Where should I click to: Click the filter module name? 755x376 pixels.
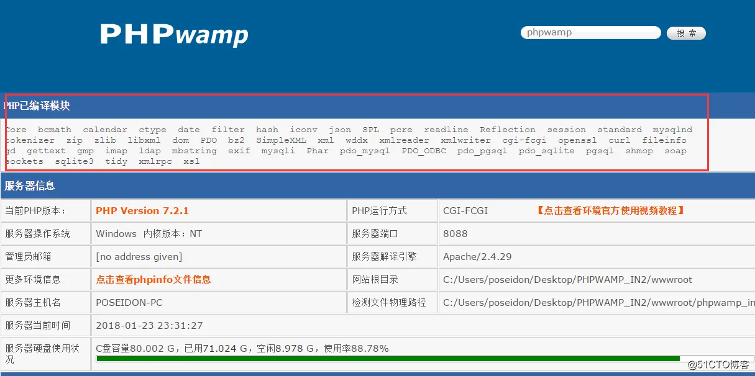(x=228, y=130)
